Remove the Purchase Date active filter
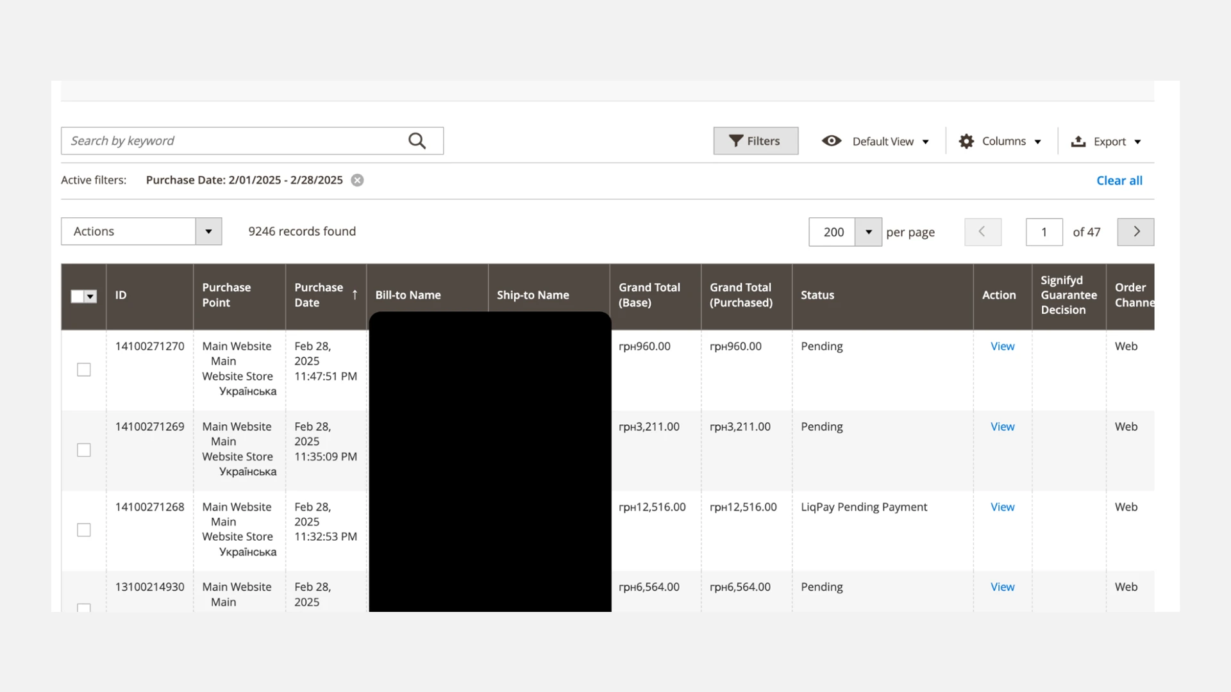 [x=358, y=180]
